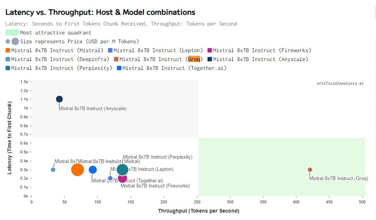Click the teal Perplexity bubble
Screen dimensions: 376x220
tap(122, 170)
